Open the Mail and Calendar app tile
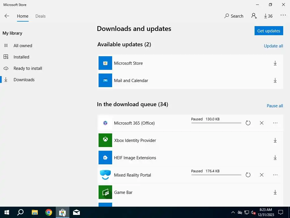This screenshot has width=290, height=218. 105,80
